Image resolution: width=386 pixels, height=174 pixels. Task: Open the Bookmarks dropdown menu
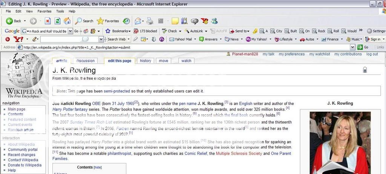pyautogui.click(x=118, y=31)
